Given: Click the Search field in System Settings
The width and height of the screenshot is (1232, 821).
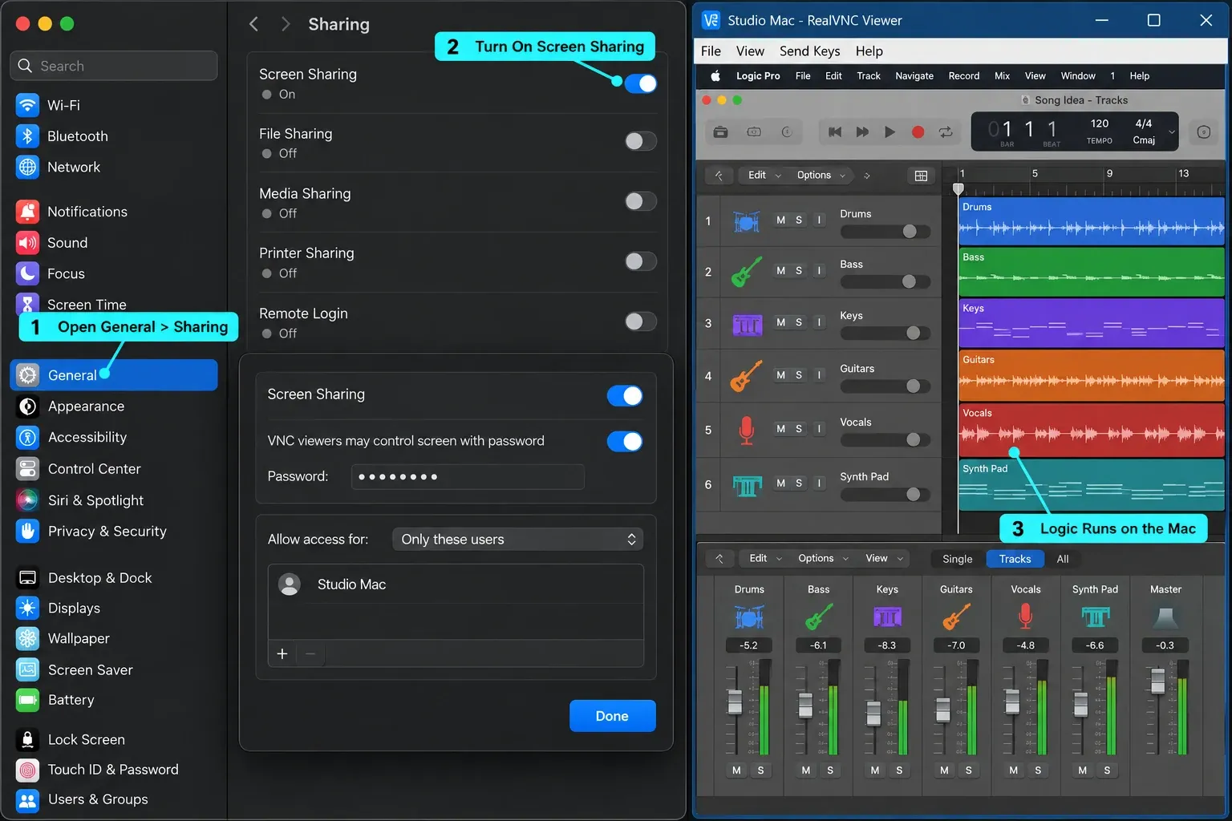Looking at the screenshot, I should [114, 66].
